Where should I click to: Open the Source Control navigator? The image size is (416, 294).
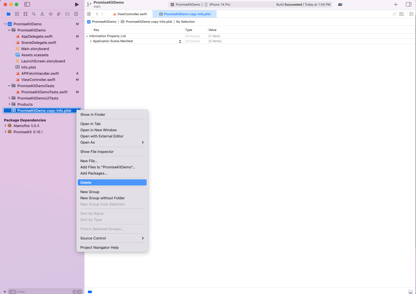click(x=17, y=14)
